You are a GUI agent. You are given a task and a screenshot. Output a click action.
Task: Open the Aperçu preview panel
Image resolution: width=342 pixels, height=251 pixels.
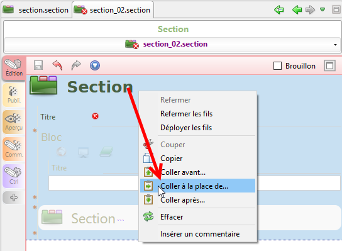click(14, 122)
